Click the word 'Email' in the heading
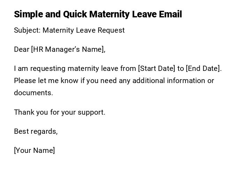 (170, 14)
